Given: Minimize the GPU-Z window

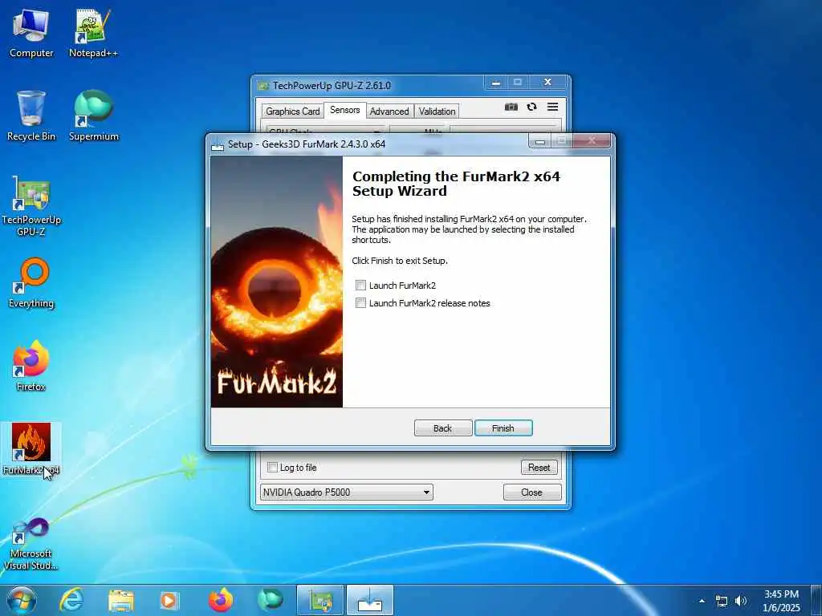Looking at the screenshot, I should tap(495, 83).
